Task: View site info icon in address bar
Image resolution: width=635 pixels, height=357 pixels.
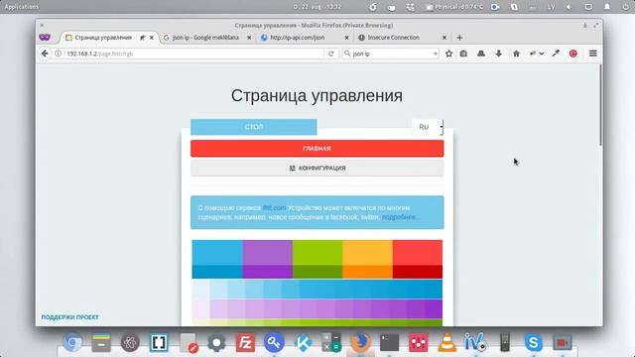Action: [x=59, y=54]
